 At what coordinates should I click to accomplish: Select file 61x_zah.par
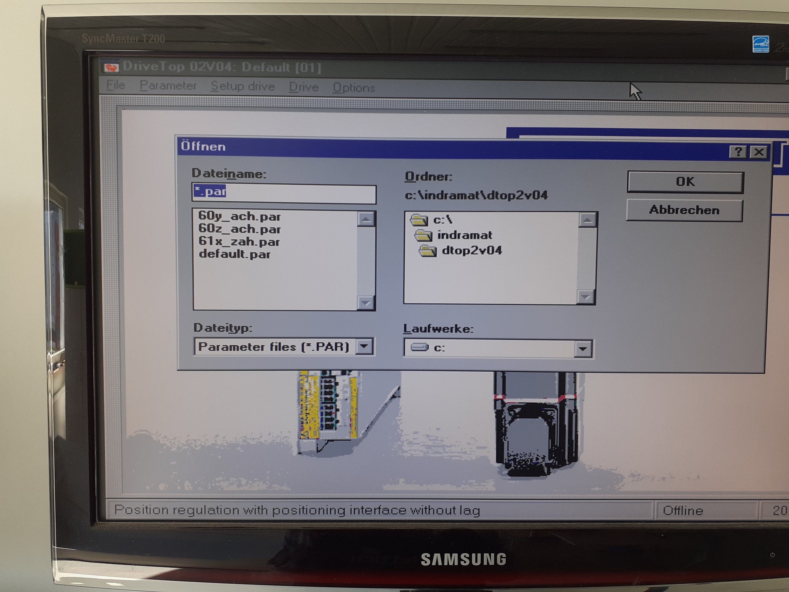point(239,242)
